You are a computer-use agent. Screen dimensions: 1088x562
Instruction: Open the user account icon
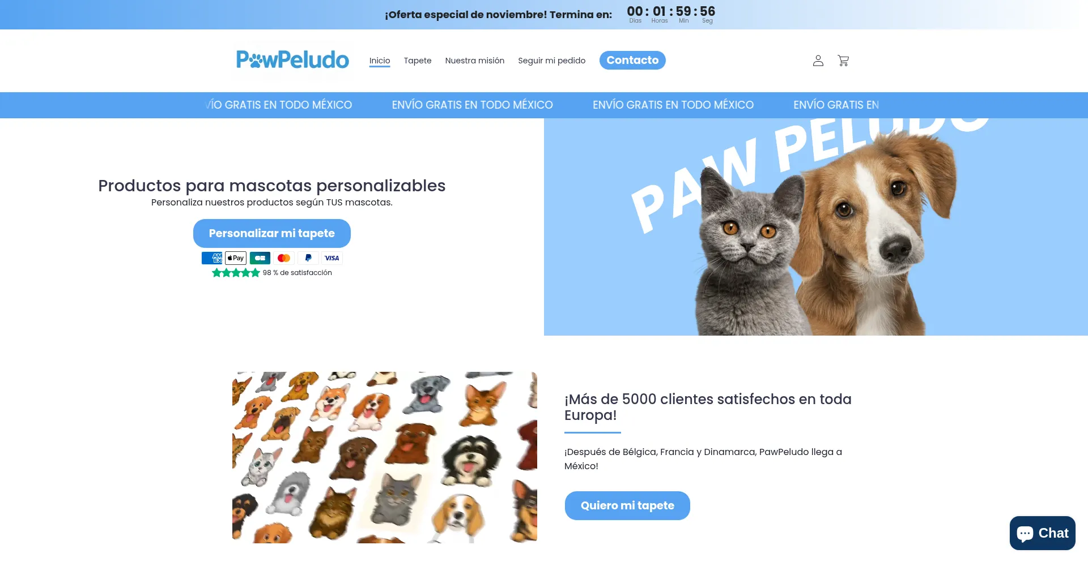[x=818, y=61]
